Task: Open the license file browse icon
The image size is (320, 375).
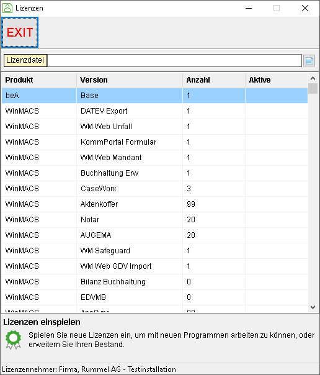Action: pos(309,60)
